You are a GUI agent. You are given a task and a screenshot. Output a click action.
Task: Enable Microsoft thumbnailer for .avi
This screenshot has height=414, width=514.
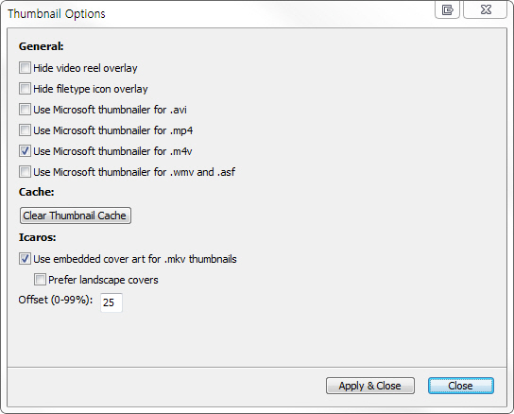25,110
